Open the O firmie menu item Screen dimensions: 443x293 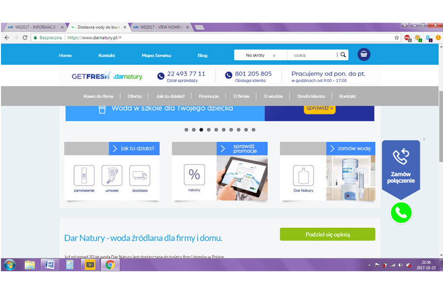click(241, 96)
